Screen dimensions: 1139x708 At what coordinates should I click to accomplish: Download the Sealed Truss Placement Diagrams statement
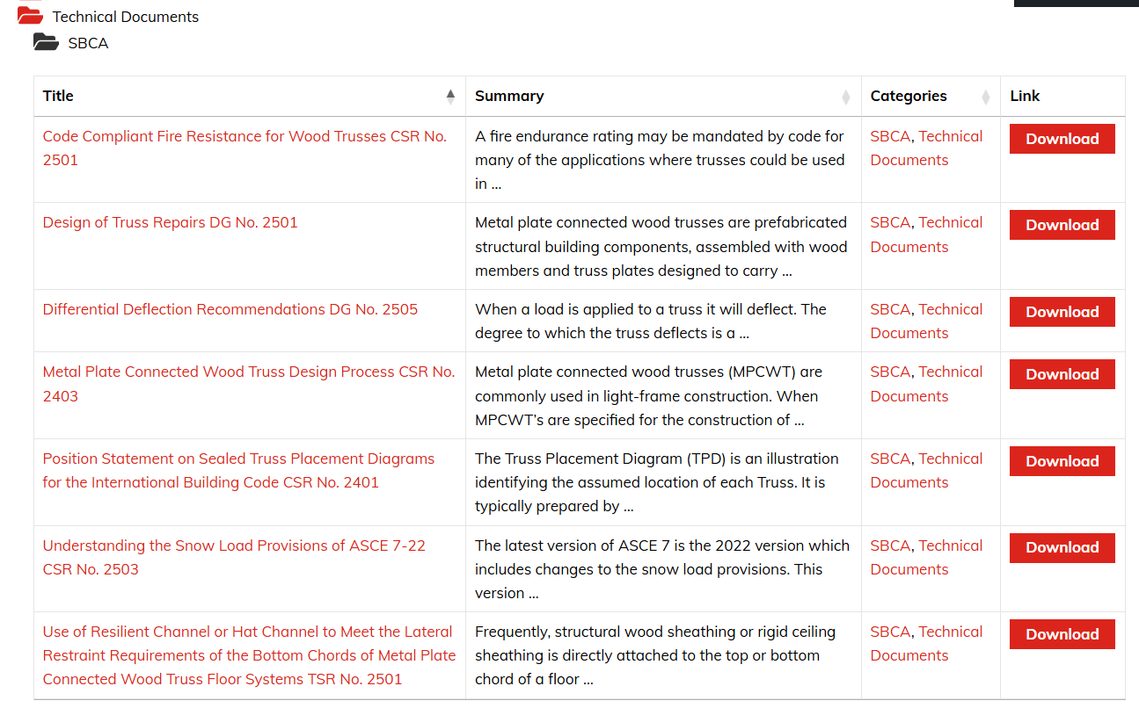[x=1062, y=461]
